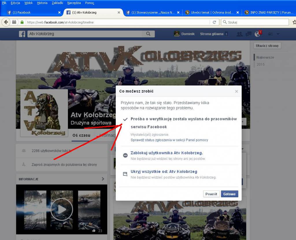Open the privacy shortcuts icon
296x240 pixels.
271,34
